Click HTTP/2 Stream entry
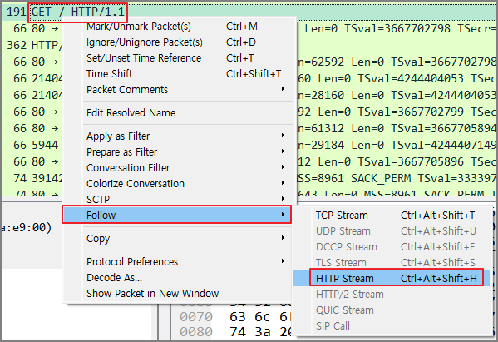Viewport: 498px width, 342px height. coord(392,294)
